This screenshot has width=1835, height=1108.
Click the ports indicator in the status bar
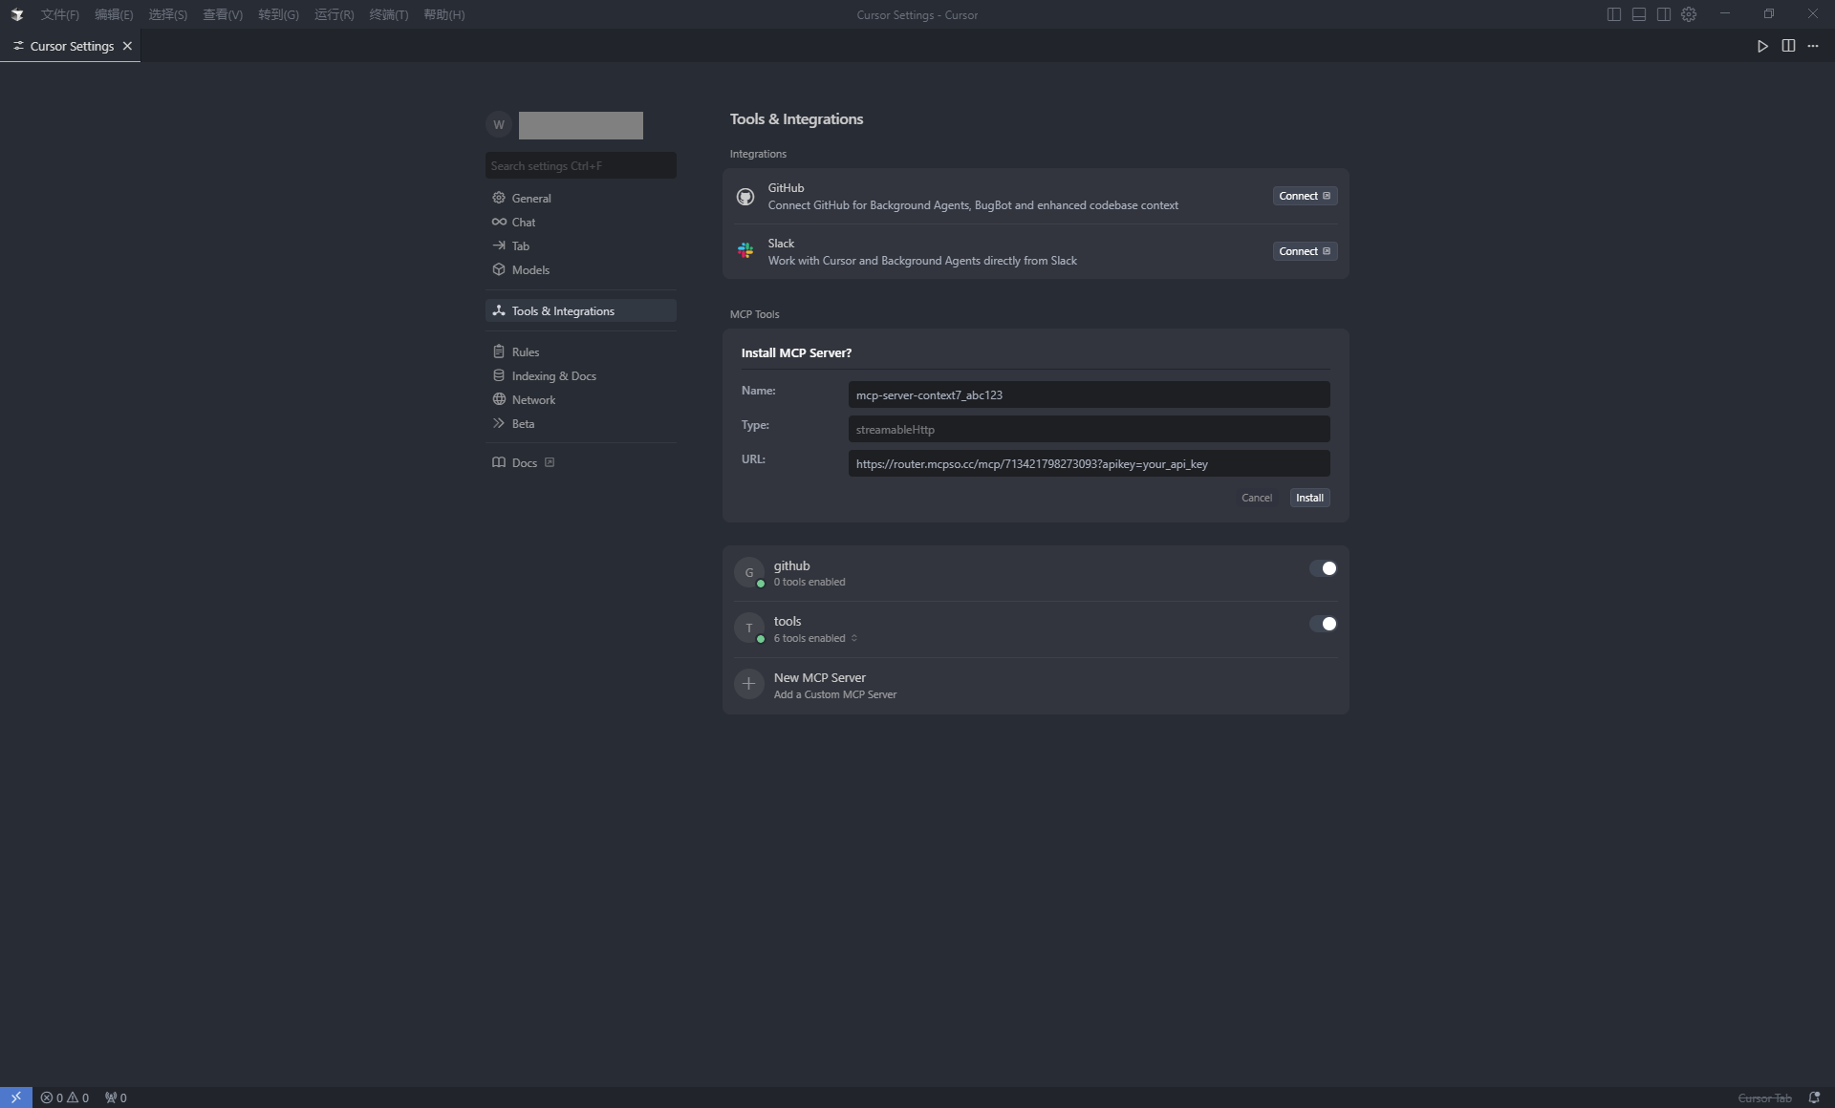[x=116, y=1097]
